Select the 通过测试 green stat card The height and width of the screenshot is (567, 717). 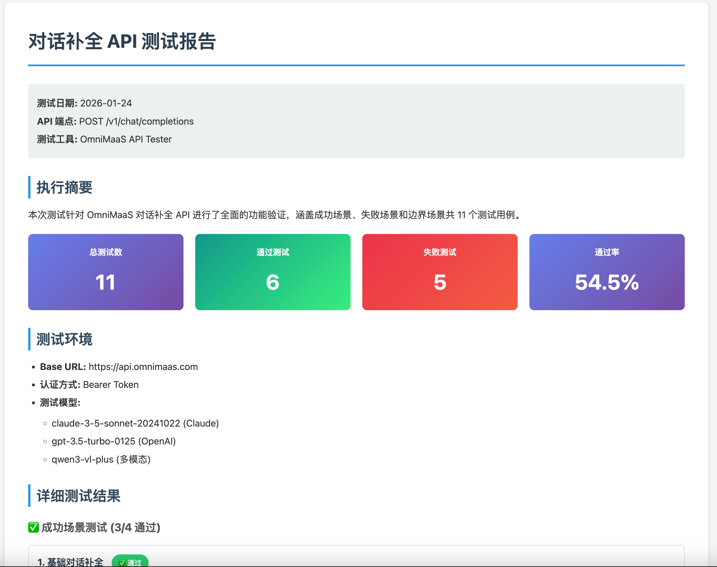tap(273, 272)
